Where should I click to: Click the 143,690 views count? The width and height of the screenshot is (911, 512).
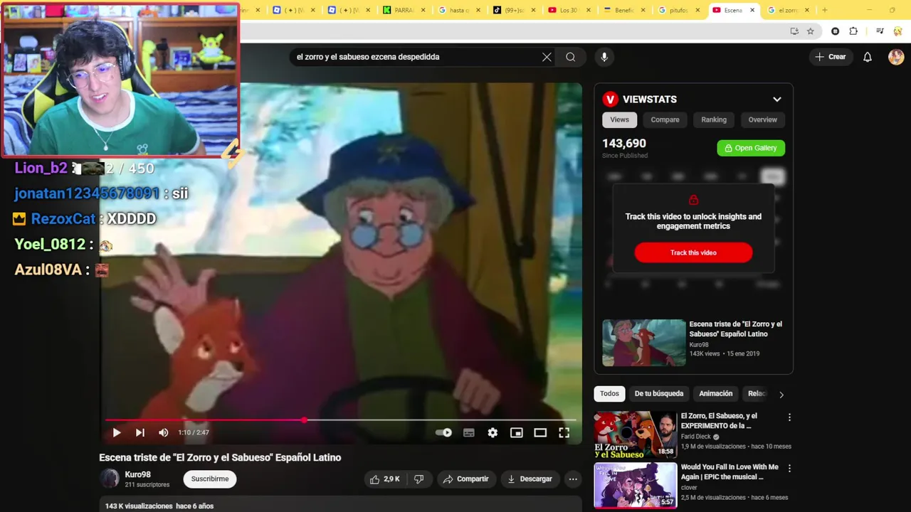[624, 144]
